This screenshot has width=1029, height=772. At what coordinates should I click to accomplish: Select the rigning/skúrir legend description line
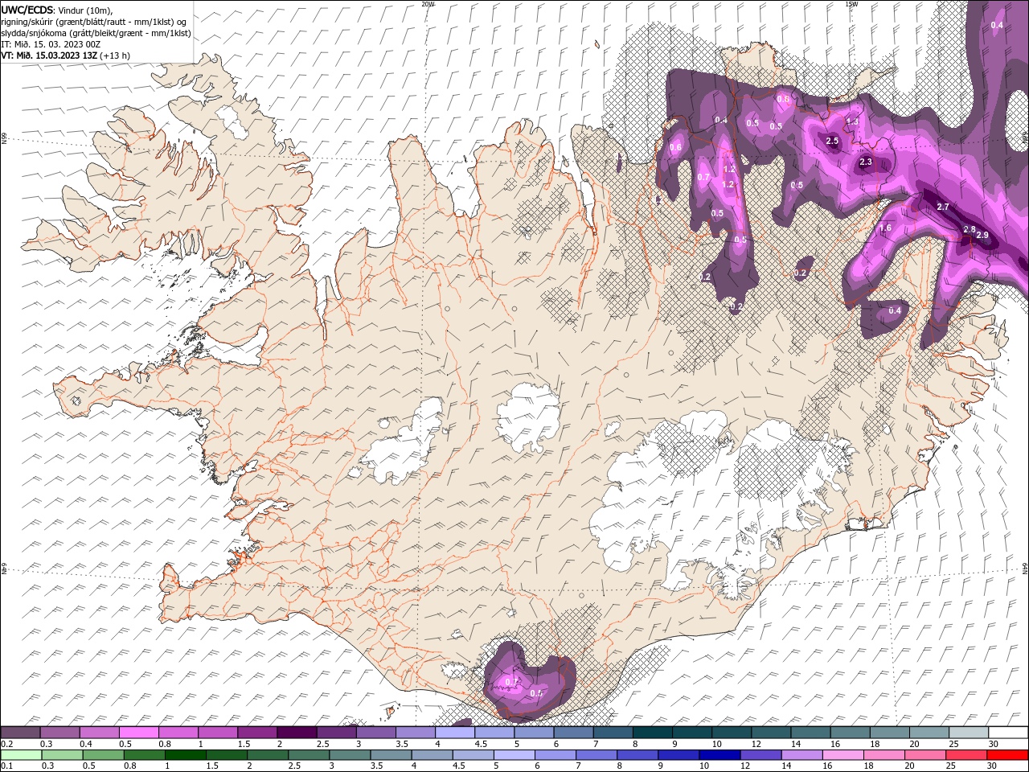point(94,21)
